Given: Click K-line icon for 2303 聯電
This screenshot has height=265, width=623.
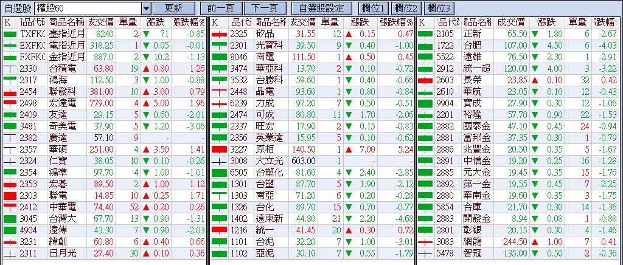Looking at the screenshot, I should coord(10,196).
